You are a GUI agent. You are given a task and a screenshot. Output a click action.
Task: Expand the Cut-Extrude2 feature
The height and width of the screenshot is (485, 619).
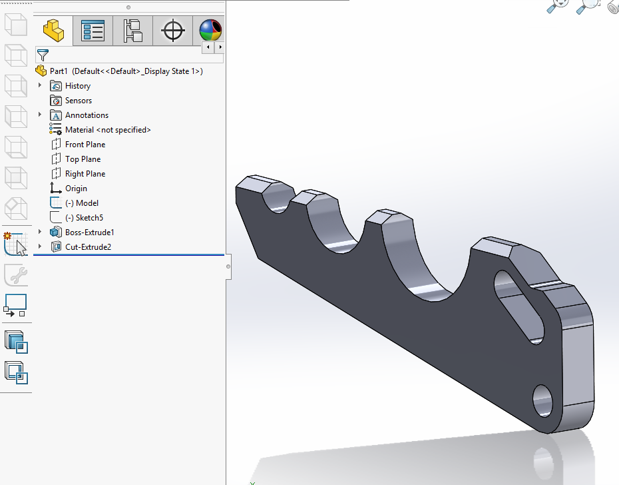tap(39, 246)
